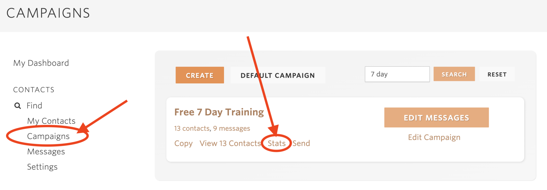This screenshot has height=190, width=547.
Task: Open View 13 Contacts link
Action: [x=230, y=143]
